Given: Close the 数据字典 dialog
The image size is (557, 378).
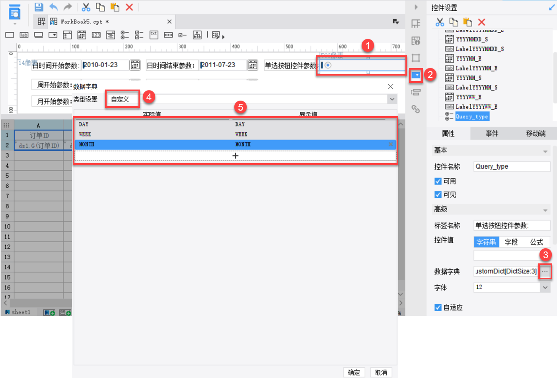Looking at the screenshot, I should pos(391,86).
